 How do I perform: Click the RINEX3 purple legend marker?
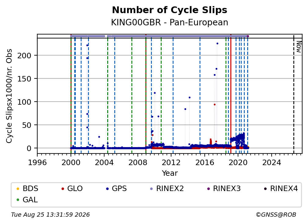[208, 189]
